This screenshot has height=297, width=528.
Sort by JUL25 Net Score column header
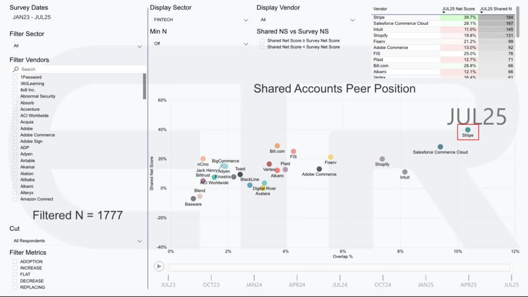point(458,9)
